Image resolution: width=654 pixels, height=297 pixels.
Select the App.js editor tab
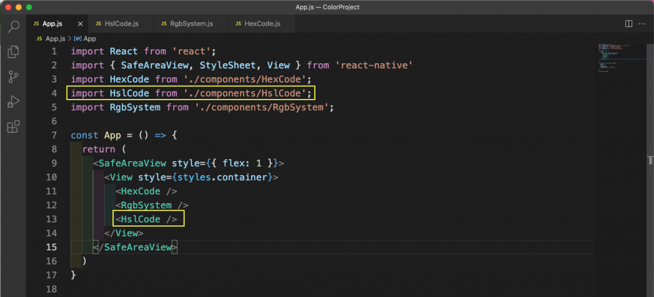[x=52, y=24]
